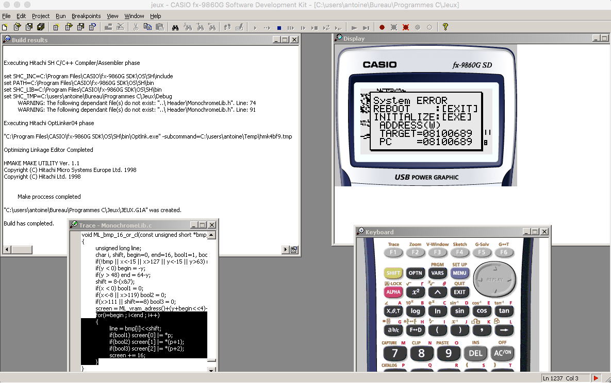611x383 pixels.
Task: Click the Copy toolbar icon
Action: [x=147, y=27]
